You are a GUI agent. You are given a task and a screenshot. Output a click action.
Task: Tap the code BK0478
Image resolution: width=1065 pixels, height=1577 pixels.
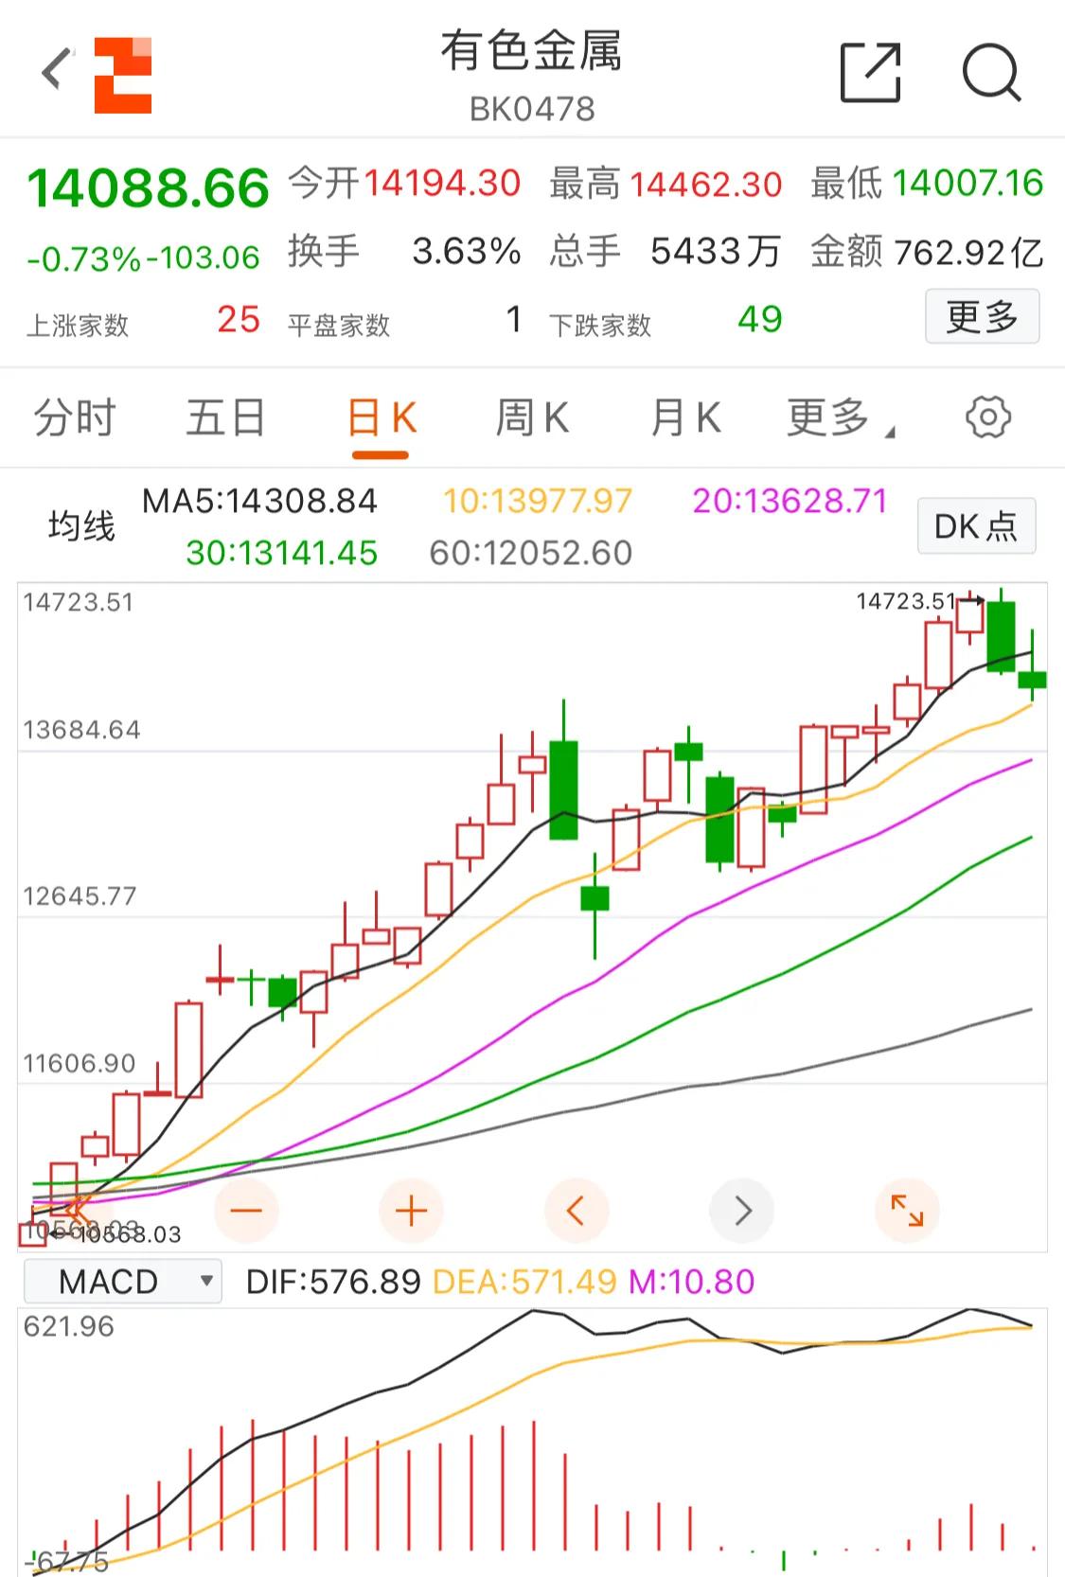coord(532,109)
